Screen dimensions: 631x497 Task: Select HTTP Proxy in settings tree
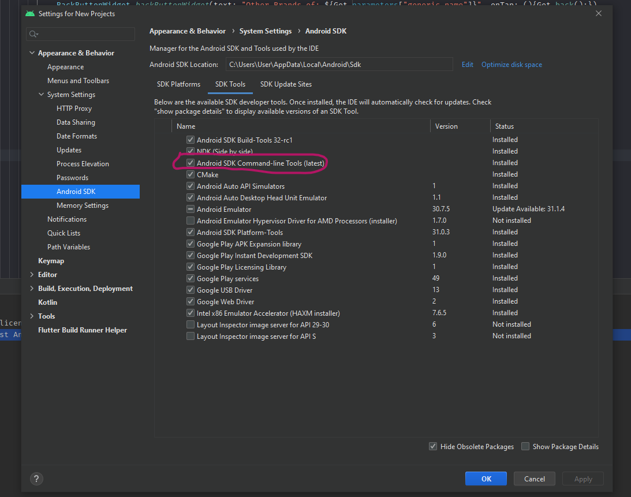click(x=74, y=109)
